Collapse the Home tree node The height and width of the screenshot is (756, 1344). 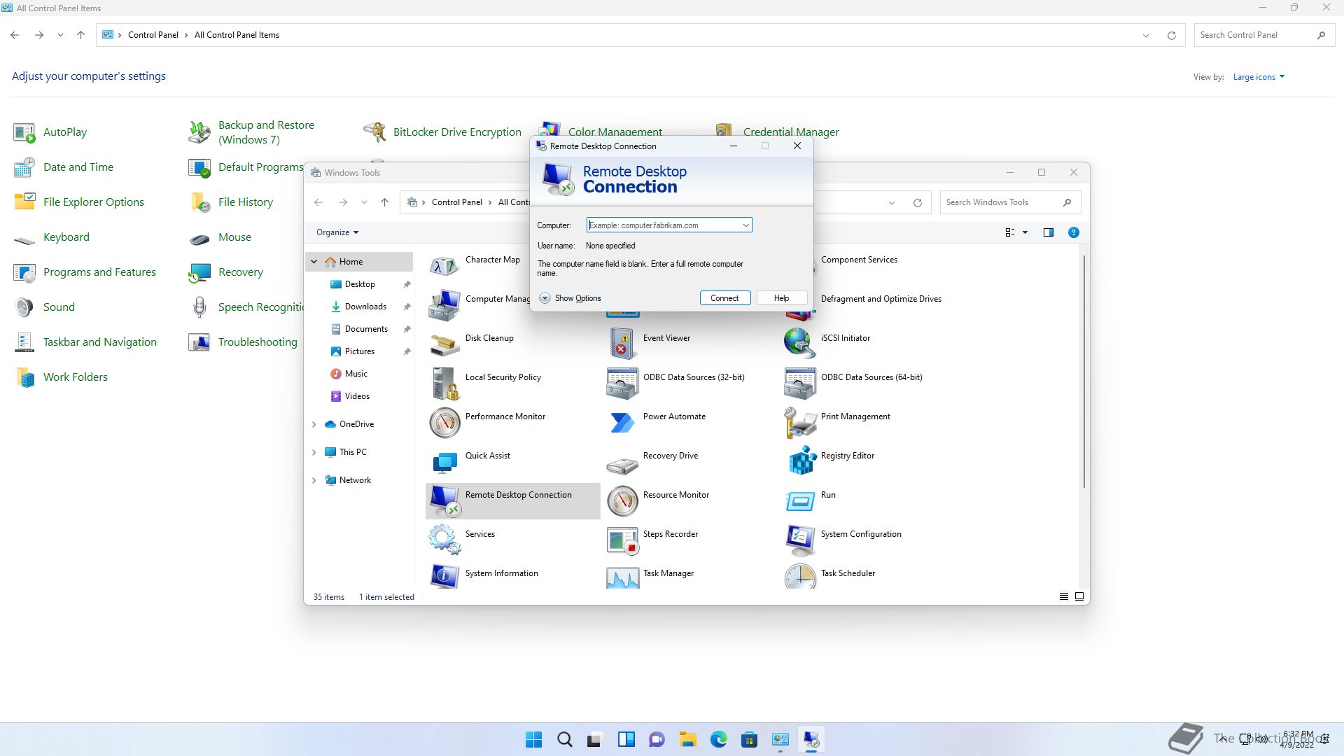pos(314,262)
